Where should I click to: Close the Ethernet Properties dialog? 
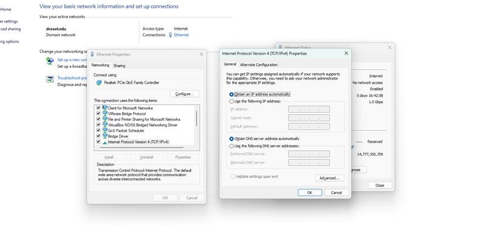coord(201,54)
